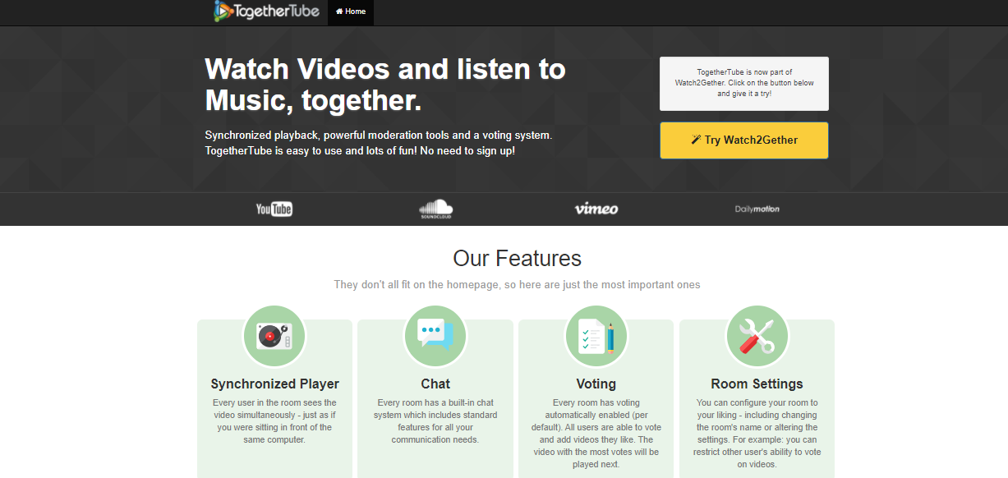Click the SoundCloud logo
The width and height of the screenshot is (1008, 478).
(435, 209)
